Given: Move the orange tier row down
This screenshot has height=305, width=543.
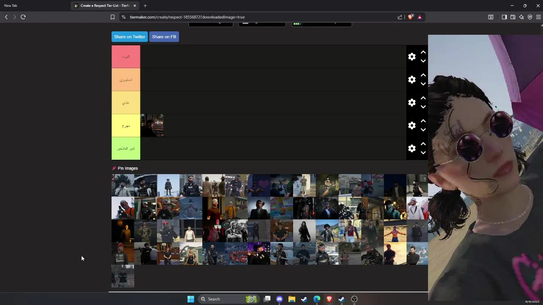Looking at the screenshot, I should click(x=423, y=84).
